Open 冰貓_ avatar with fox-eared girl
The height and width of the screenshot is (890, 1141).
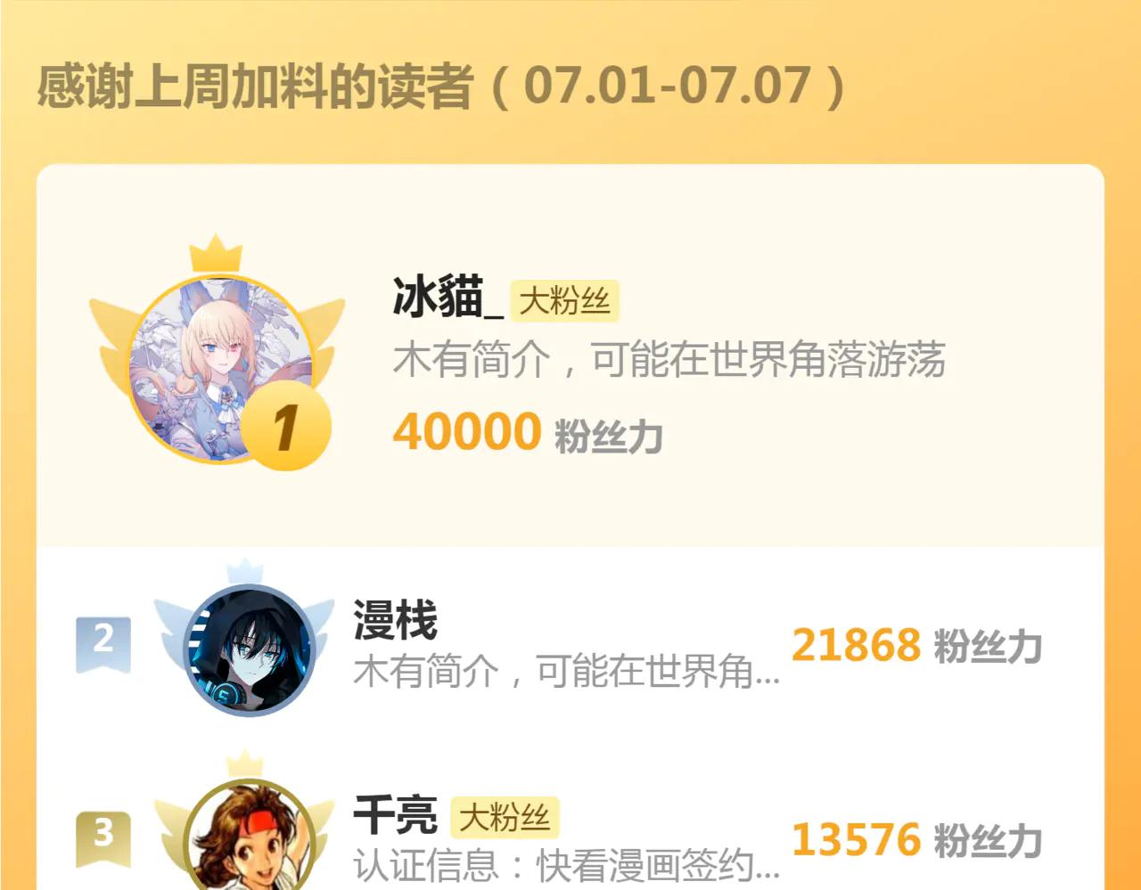(x=222, y=369)
